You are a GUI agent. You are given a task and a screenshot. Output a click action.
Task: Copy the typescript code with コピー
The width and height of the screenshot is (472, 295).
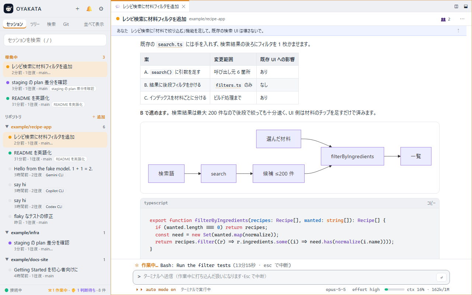point(431,203)
